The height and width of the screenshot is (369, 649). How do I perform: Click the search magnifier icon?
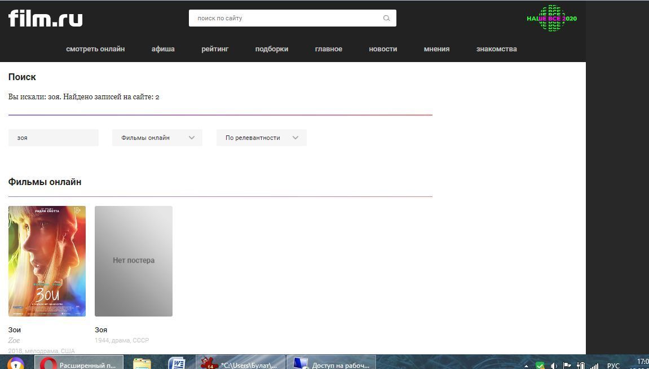click(386, 18)
